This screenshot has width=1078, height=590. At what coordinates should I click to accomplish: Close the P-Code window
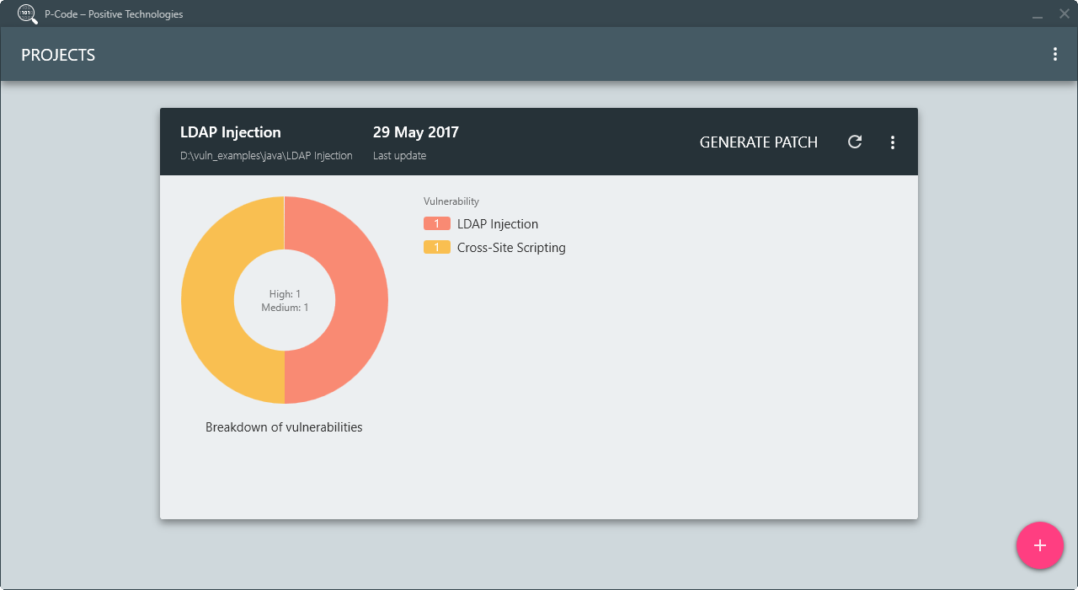(1064, 13)
